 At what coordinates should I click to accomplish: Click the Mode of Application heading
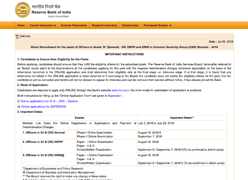(33, 85)
